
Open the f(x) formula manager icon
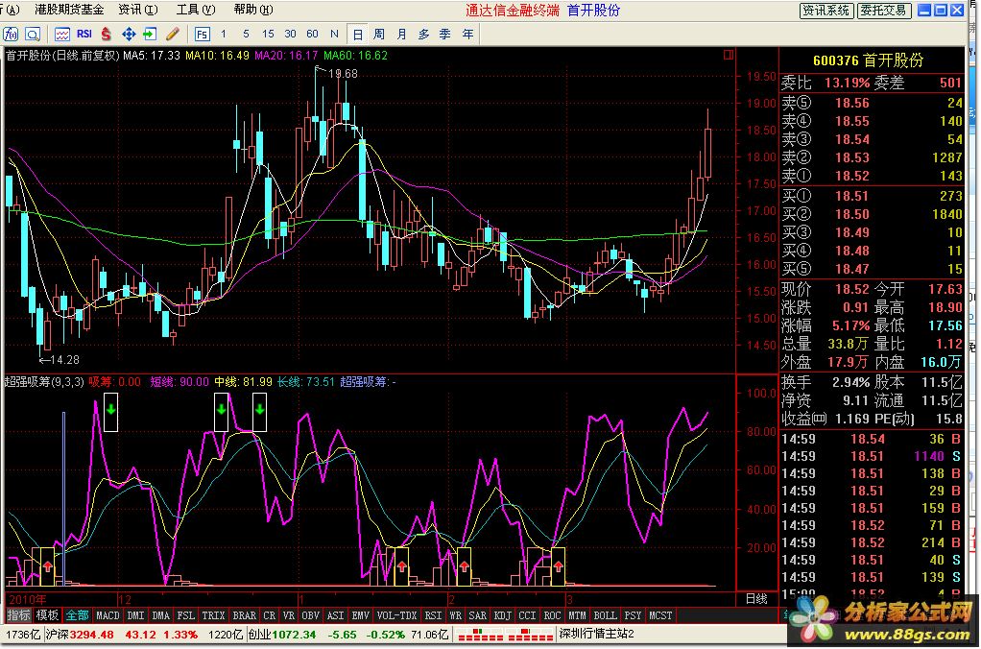tap(11, 34)
